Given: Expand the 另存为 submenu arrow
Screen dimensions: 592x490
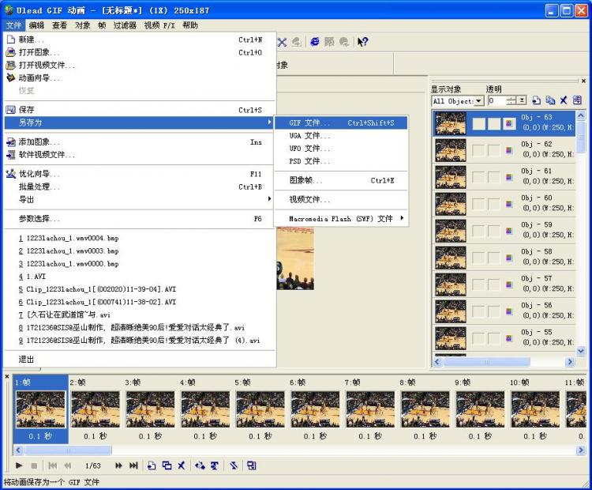Looking at the screenshot, I should click(x=269, y=122).
